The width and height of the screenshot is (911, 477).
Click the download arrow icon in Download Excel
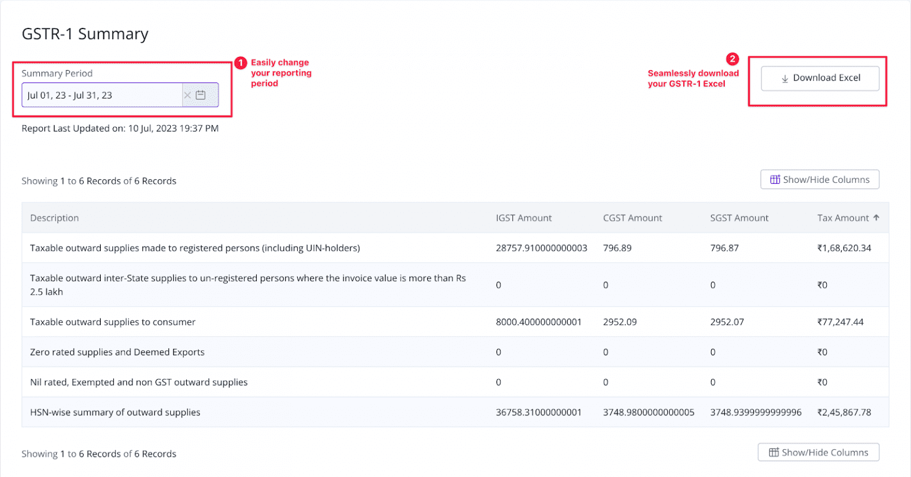785,78
